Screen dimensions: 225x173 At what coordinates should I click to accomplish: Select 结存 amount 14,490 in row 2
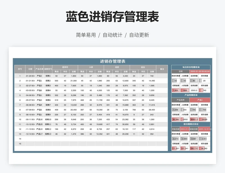tap(152, 81)
